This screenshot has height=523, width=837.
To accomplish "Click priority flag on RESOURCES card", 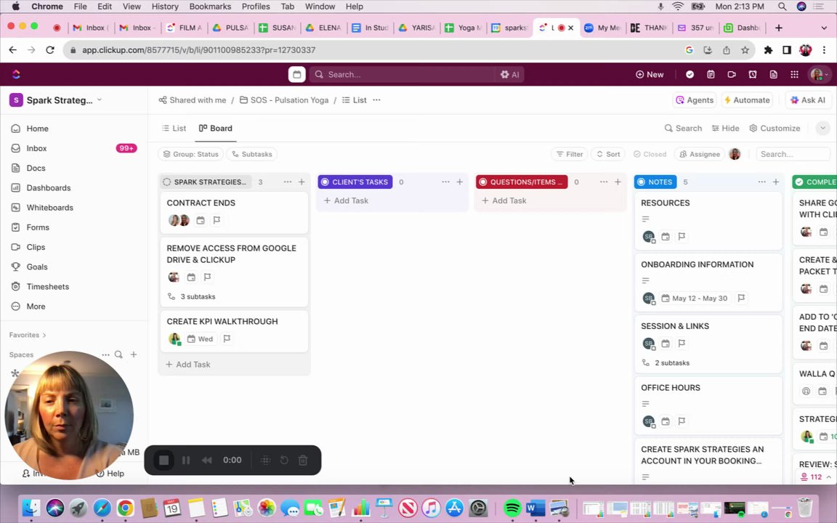I will [x=682, y=236].
